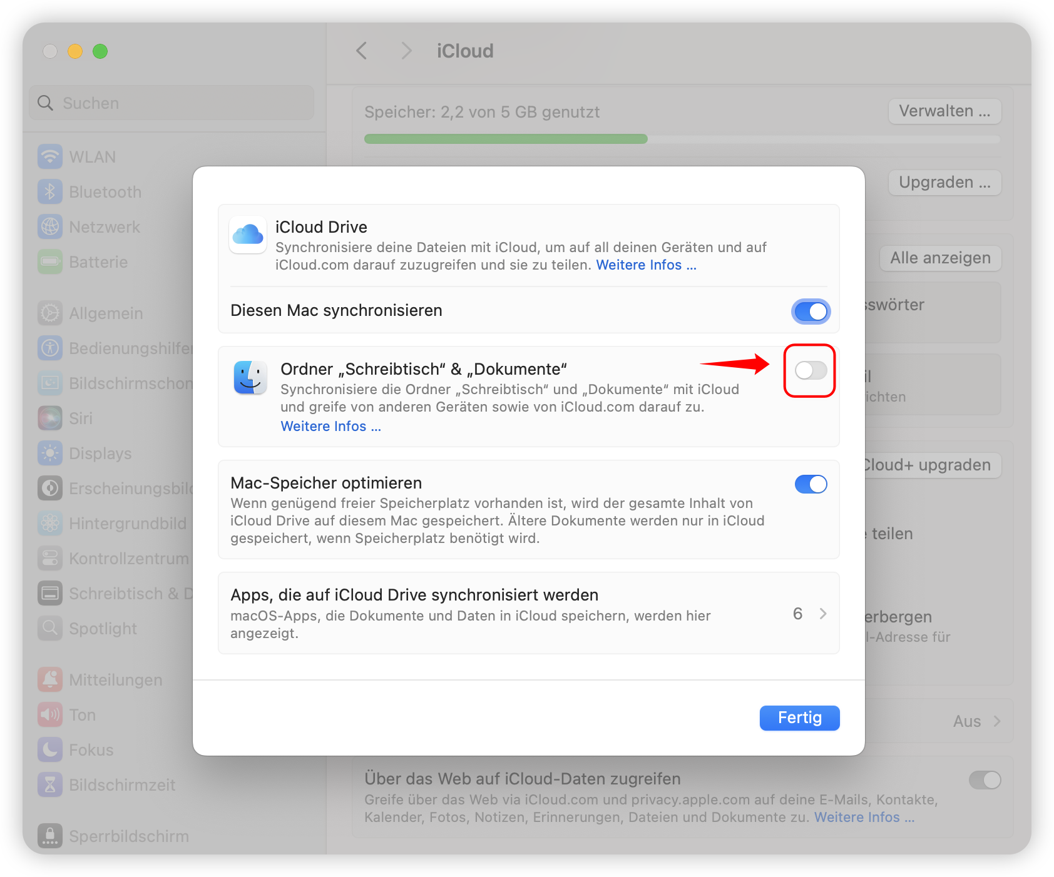Click the Sperrbildschirm lock icon
Screen dimensions: 1054x877
point(50,836)
